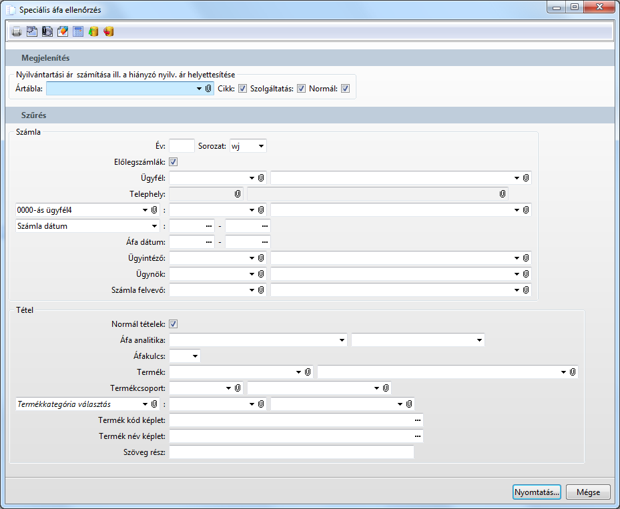The image size is (620, 509).
Task: Click the paperclip icon beside Termékcsoport code field
Action: click(238, 388)
